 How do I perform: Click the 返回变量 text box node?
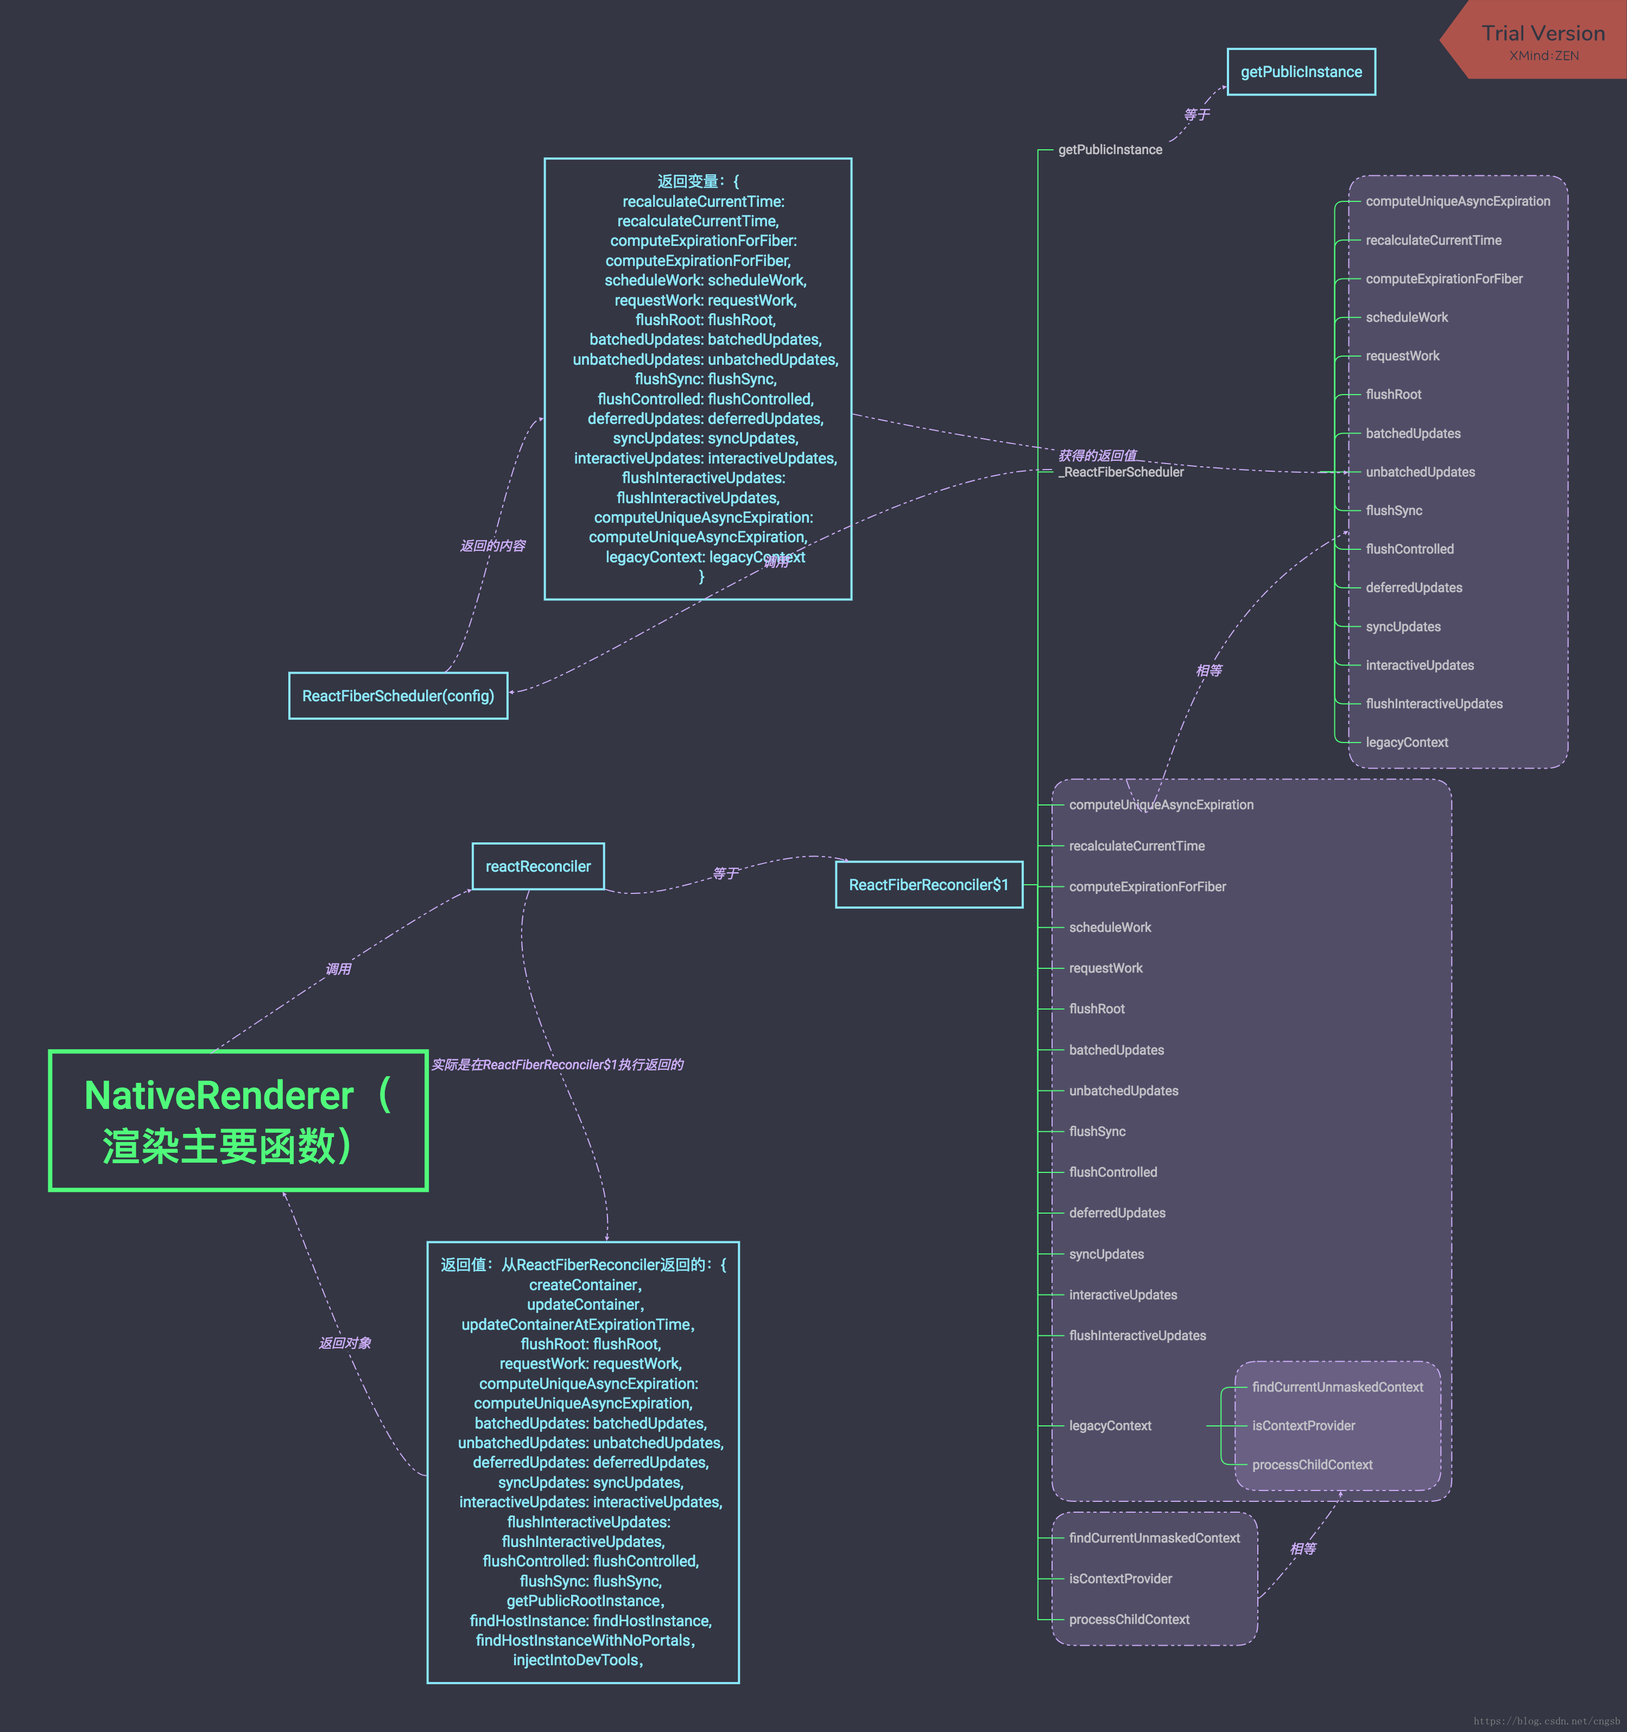tap(697, 378)
